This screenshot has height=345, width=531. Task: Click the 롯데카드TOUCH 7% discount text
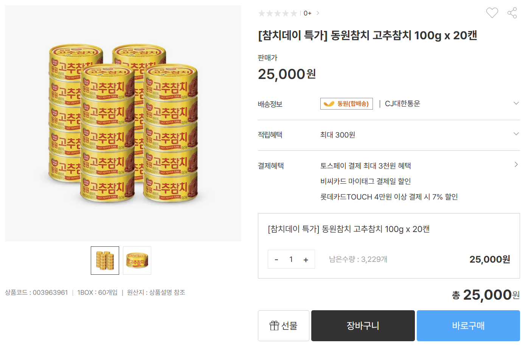389,196
